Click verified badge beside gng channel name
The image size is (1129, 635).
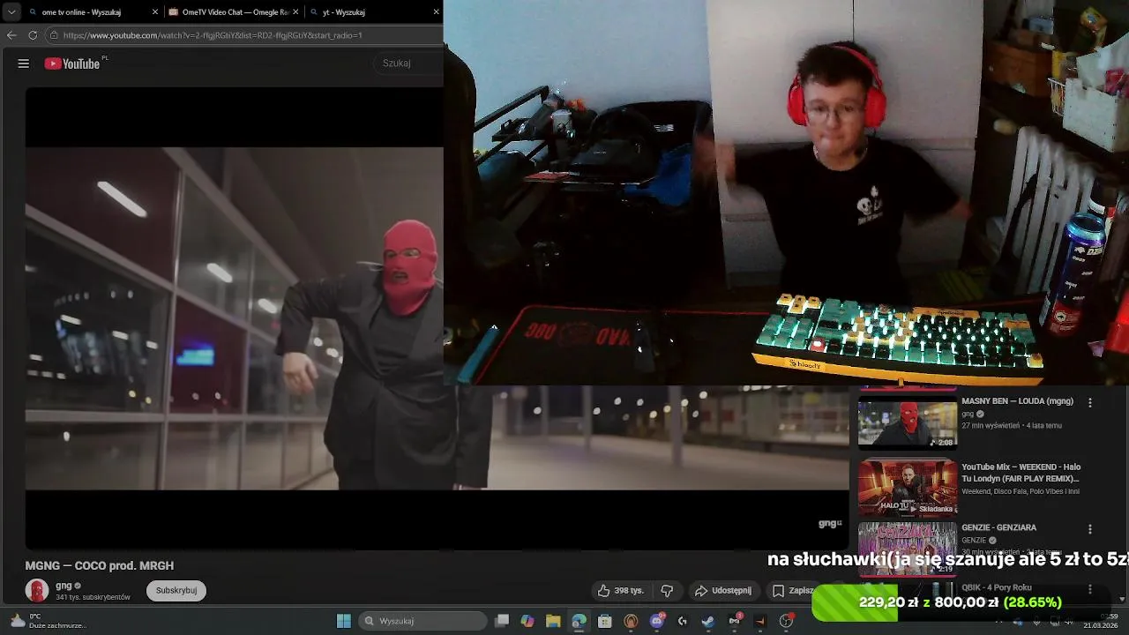(x=78, y=586)
